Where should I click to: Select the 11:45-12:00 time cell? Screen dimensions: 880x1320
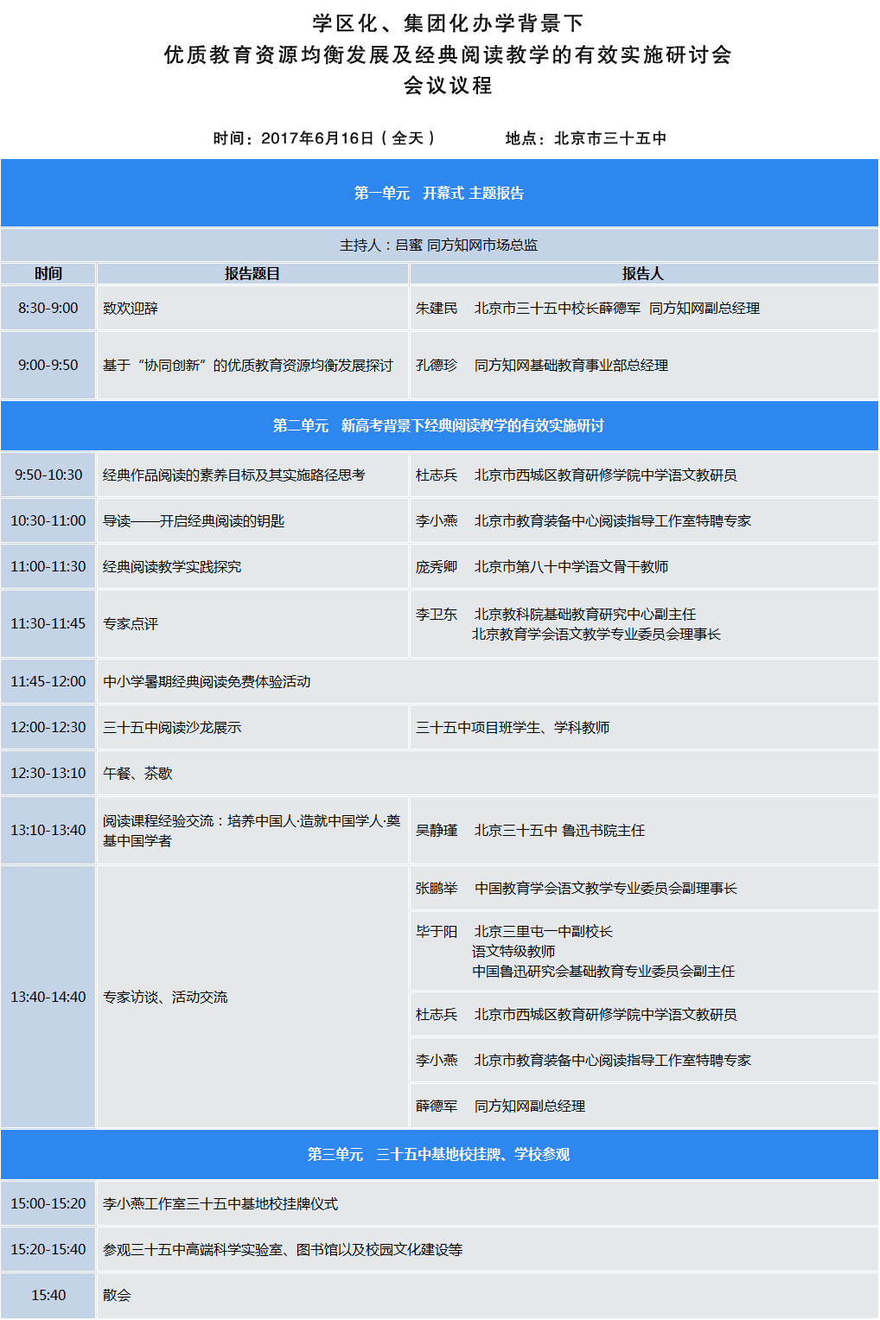click(x=48, y=681)
